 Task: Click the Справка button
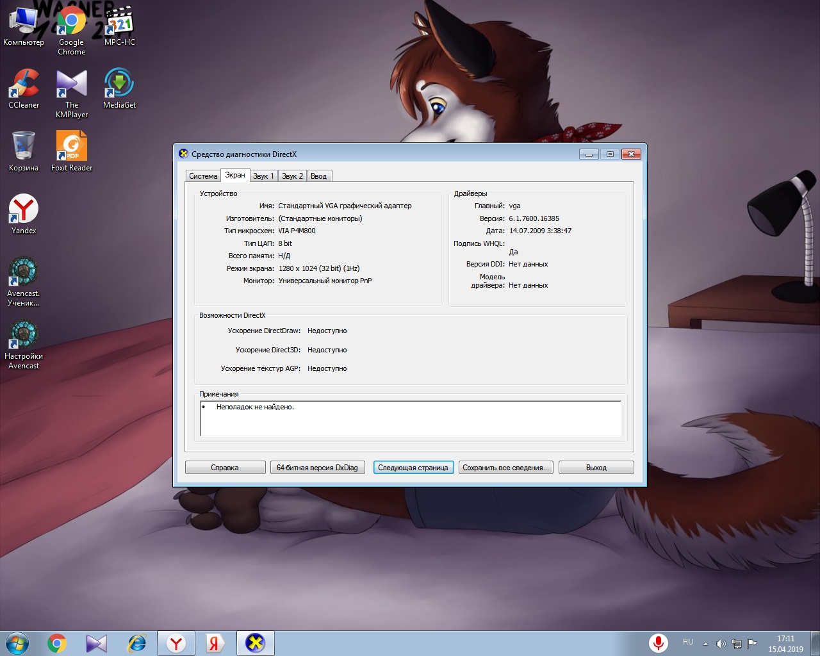point(225,468)
